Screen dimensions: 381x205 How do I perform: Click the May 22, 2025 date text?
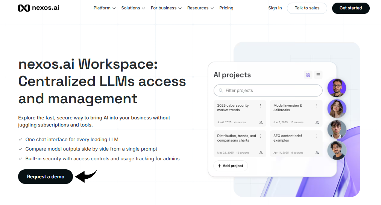click(x=225, y=152)
